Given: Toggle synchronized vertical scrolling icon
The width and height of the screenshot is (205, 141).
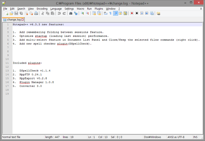Looking at the screenshot, I should tap(94, 14).
